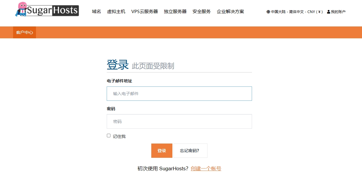Enable the 记住我 checkbox

pyautogui.click(x=108, y=135)
